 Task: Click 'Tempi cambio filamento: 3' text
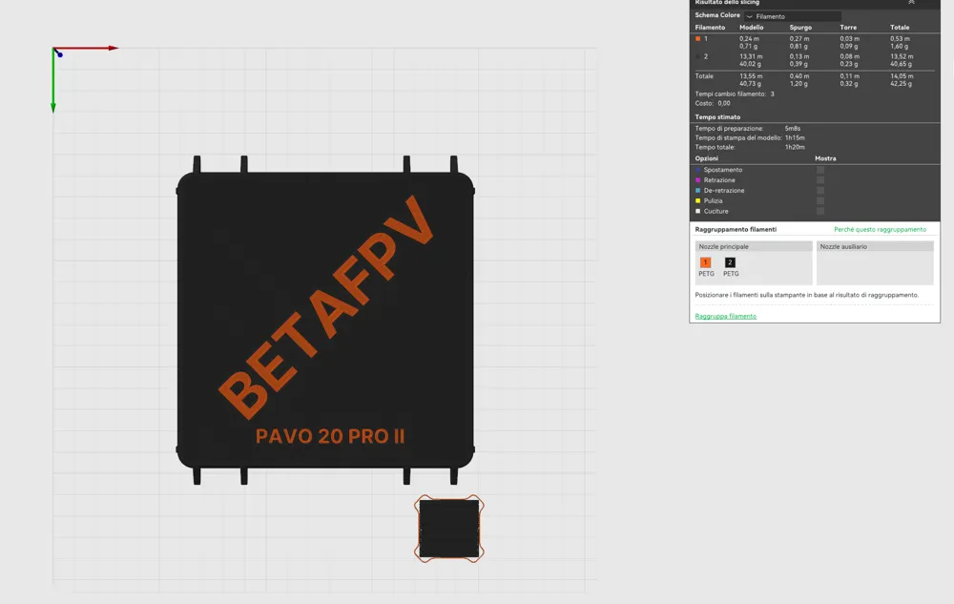coord(735,94)
